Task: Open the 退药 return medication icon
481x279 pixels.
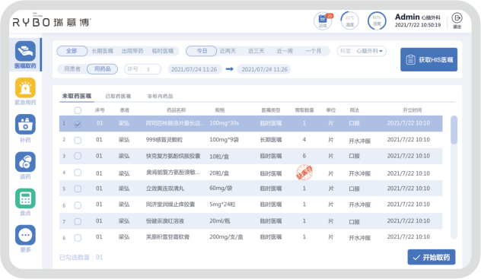Action: click(x=25, y=162)
